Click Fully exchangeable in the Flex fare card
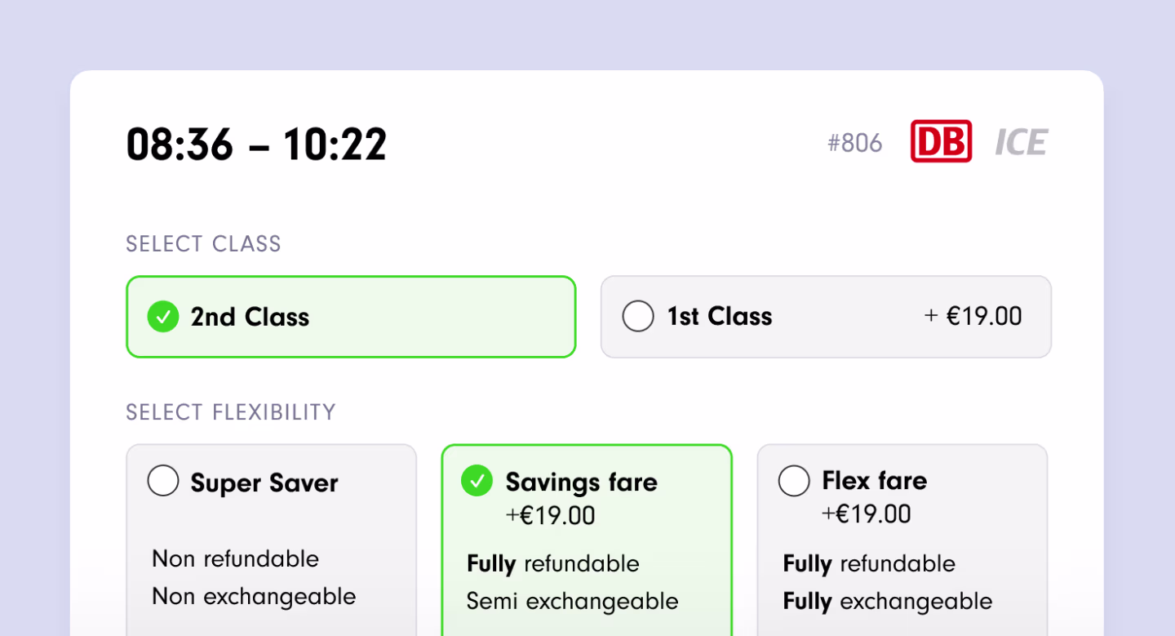Image resolution: width=1175 pixels, height=636 pixels. pos(887,602)
